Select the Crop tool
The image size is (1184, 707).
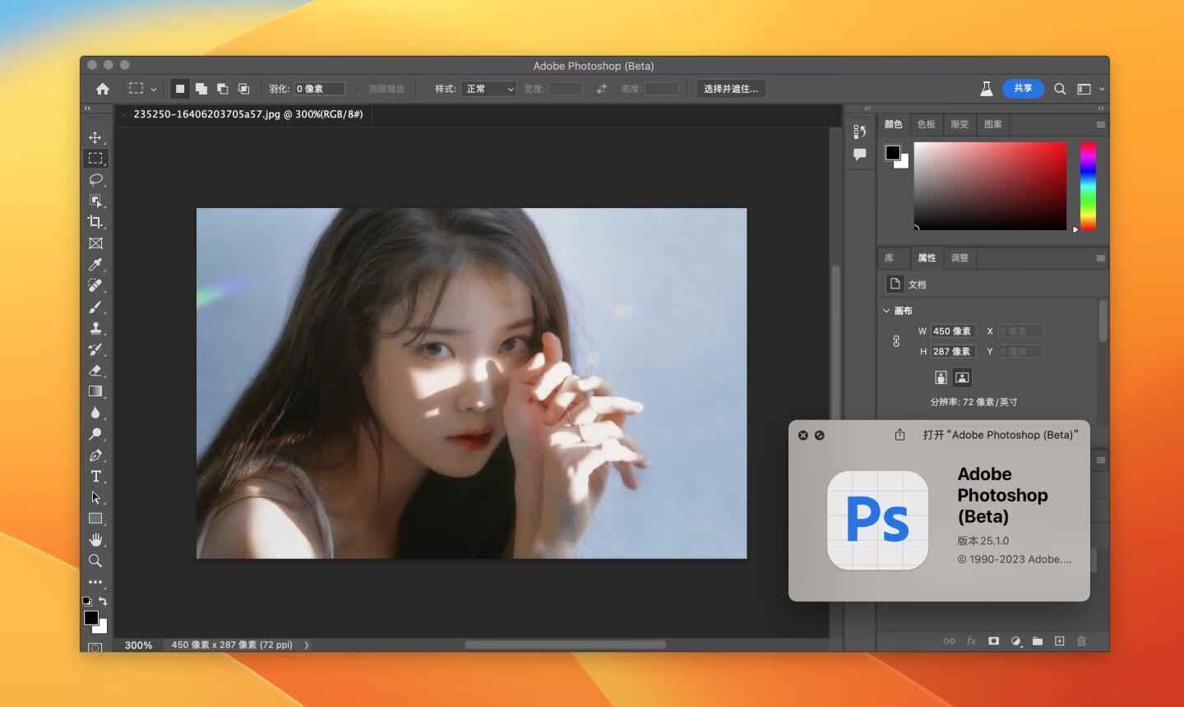tap(95, 222)
